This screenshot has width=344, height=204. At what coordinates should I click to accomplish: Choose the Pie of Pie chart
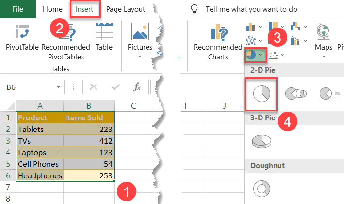295,94
